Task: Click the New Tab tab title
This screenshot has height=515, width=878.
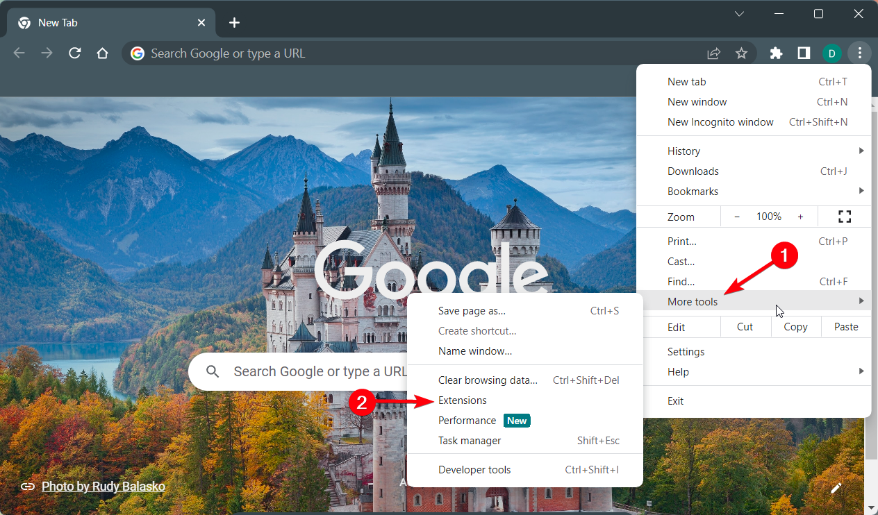Action: (58, 23)
